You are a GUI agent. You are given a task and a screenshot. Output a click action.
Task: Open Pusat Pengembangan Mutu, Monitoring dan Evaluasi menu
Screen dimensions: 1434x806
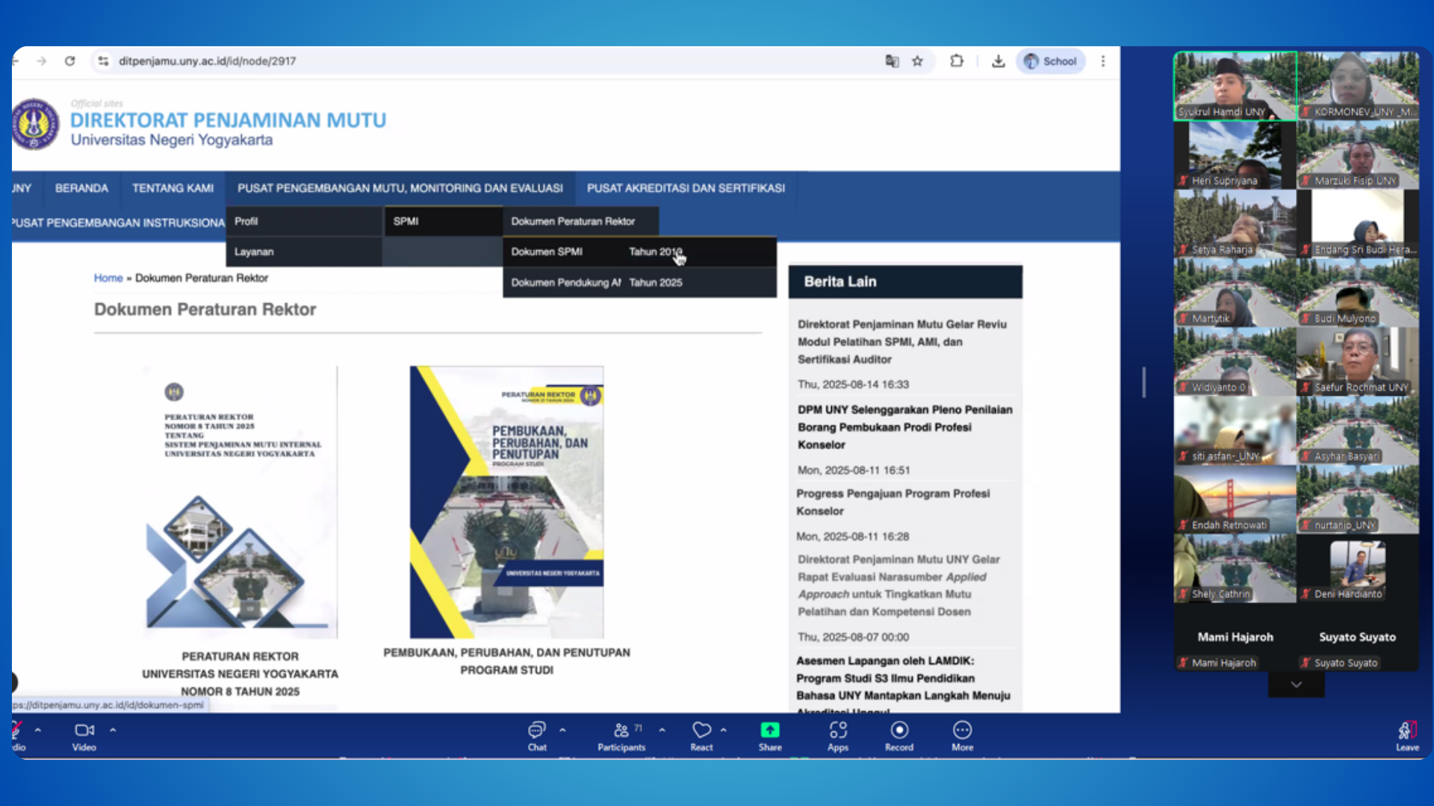[400, 188]
